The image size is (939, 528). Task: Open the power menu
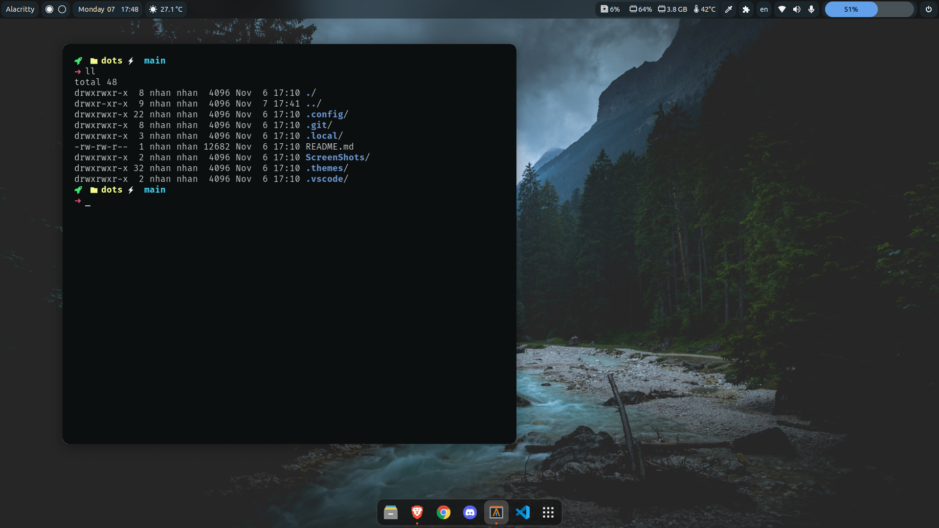pyautogui.click(x=928, y=9)
